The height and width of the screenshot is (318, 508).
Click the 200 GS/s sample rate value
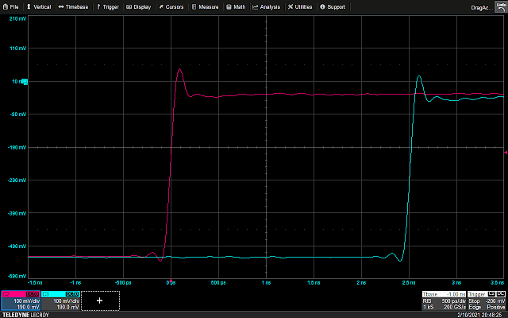coord(455,307)
